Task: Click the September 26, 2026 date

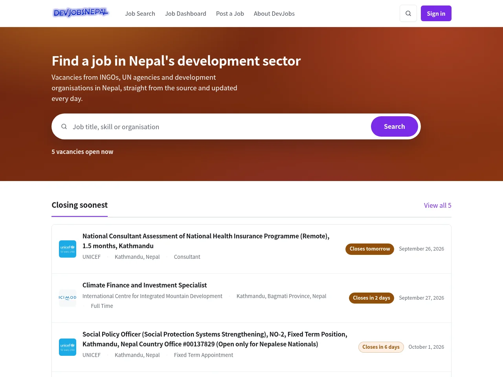Action: tap(422, 249)
